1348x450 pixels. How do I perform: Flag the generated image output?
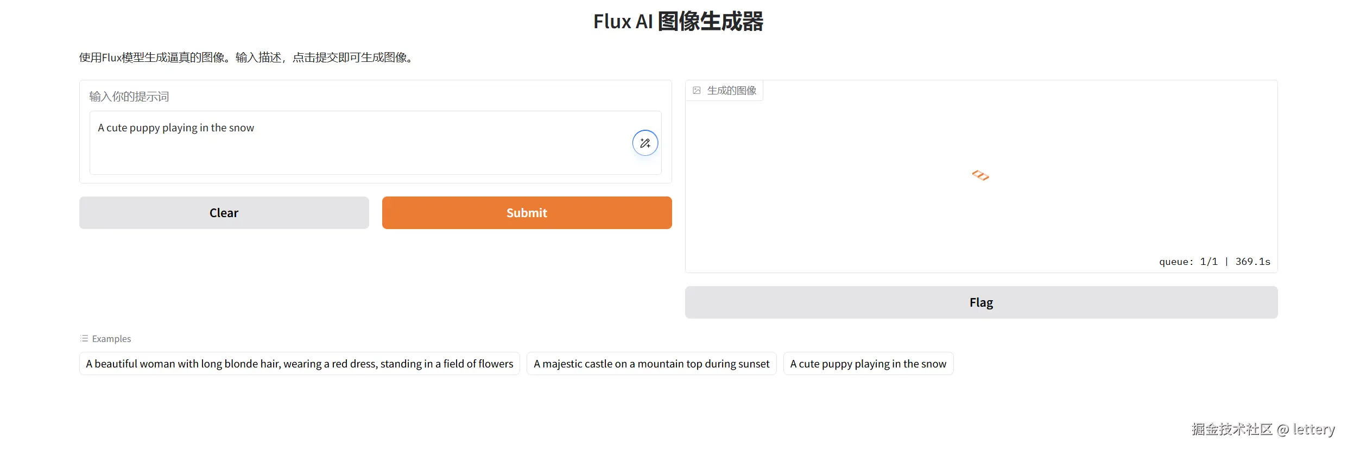[981, 302]
